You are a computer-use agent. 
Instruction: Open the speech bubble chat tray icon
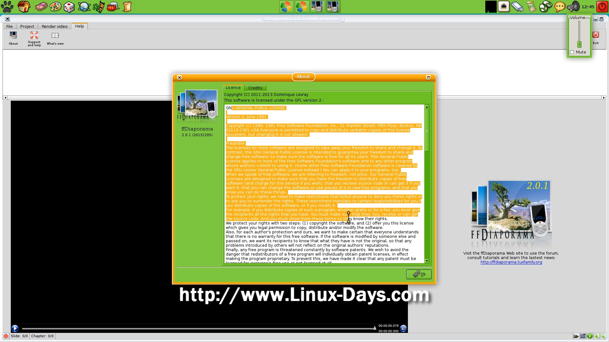click(560, 7)
